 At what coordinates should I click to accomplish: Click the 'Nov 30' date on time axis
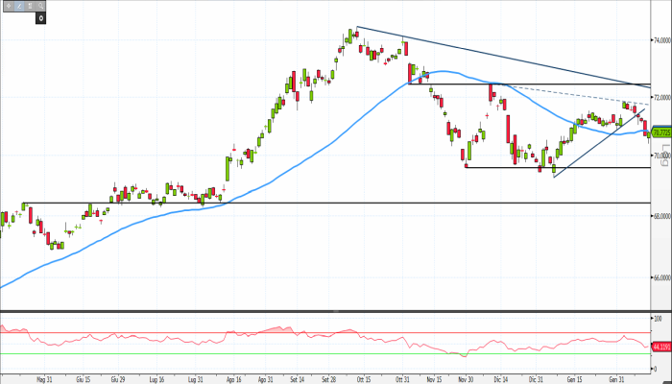point(466,379)
